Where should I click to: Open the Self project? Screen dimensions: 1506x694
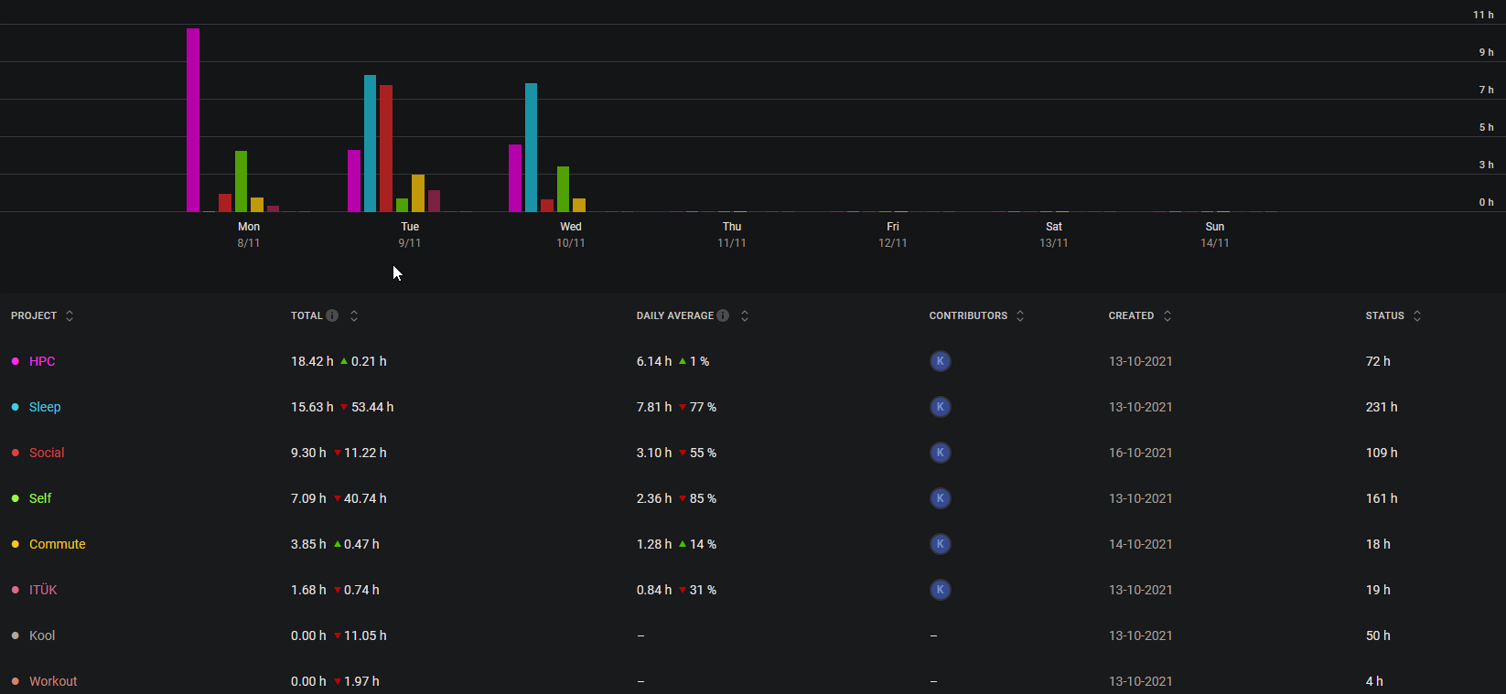point(40,498)
